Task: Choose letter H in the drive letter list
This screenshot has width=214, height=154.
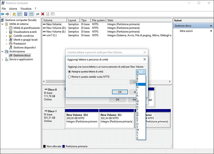Action: point(137,87)
